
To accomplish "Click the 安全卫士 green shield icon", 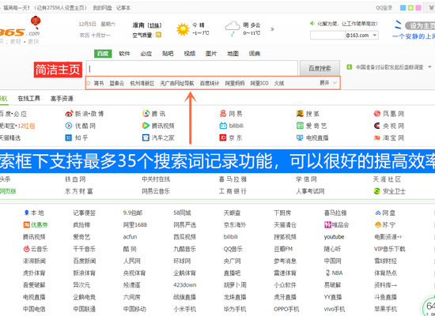I will click(x=376, y=191).
